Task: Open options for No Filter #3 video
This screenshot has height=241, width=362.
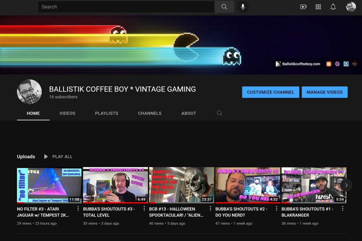Action: click(x=78, y=208)
